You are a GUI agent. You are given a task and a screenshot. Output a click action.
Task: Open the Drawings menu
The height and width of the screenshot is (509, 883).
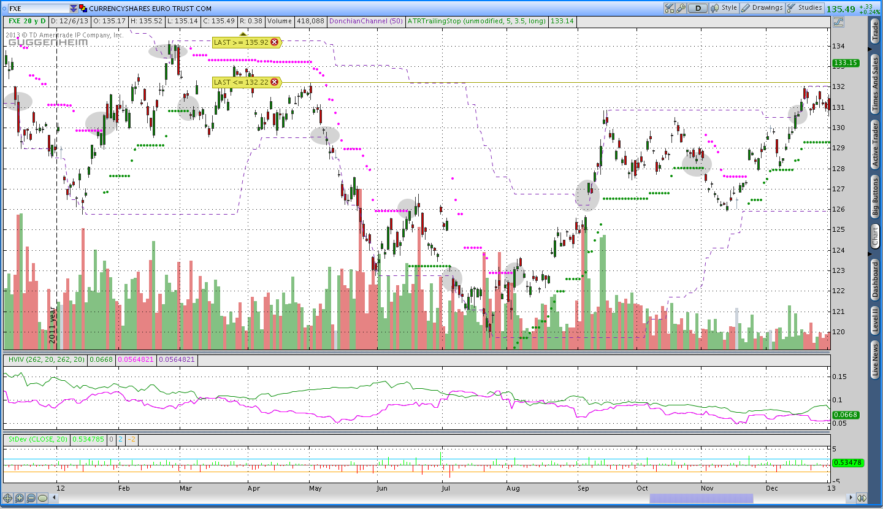pos(762,8)
